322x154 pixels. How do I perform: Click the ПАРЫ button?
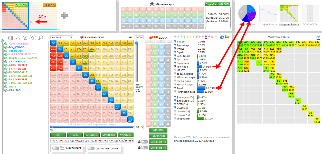coord(75,135)
